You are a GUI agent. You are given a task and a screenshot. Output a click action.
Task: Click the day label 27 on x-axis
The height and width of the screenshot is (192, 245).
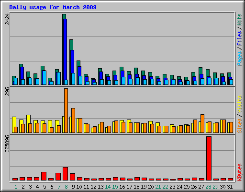[201, 187]
